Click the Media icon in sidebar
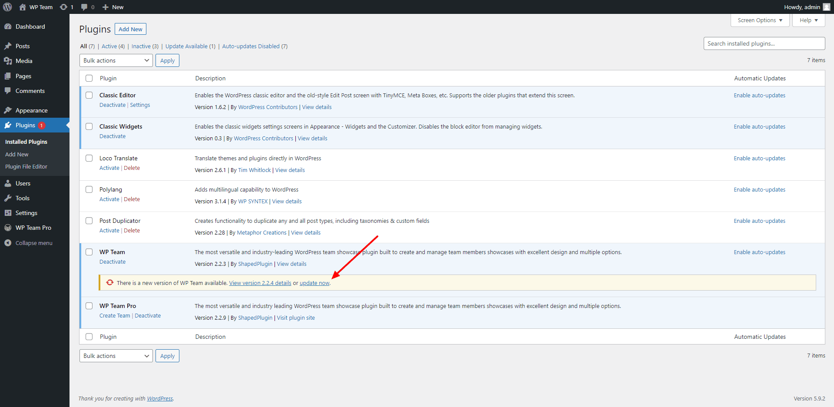This screenshot has width=834, height=407. (8, 61)
